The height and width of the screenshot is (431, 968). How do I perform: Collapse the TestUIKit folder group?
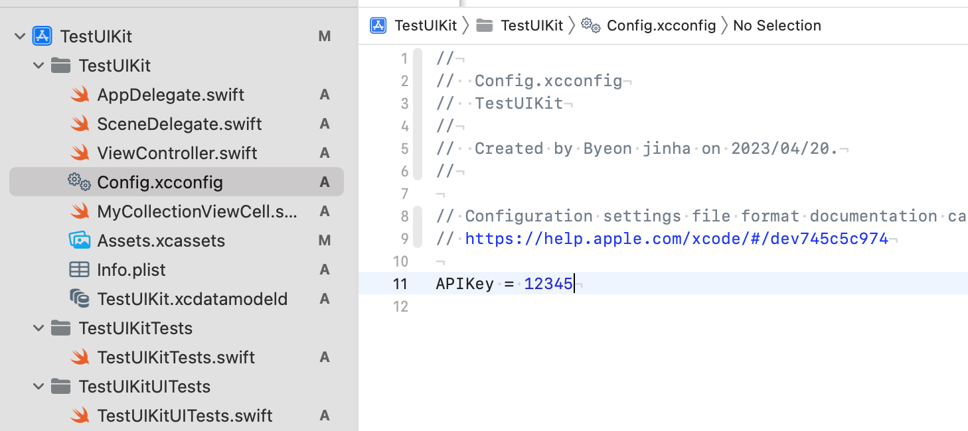[x=39, y=66]
